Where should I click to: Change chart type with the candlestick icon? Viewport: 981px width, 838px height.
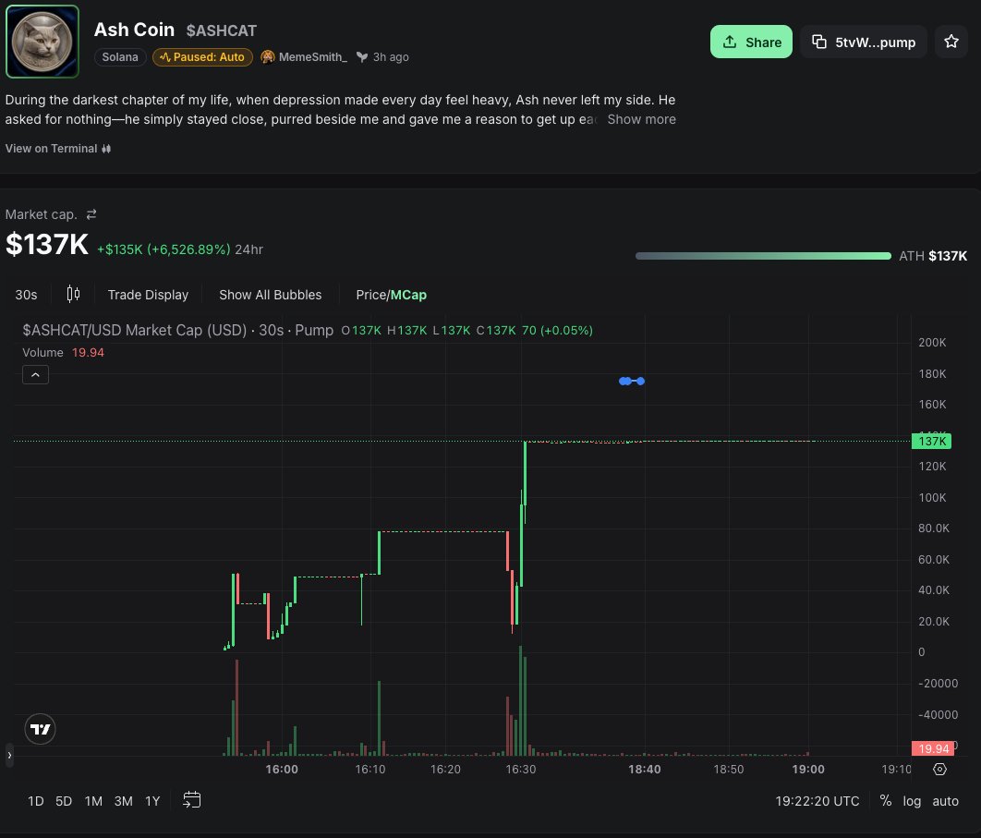(x=73, y=294)
